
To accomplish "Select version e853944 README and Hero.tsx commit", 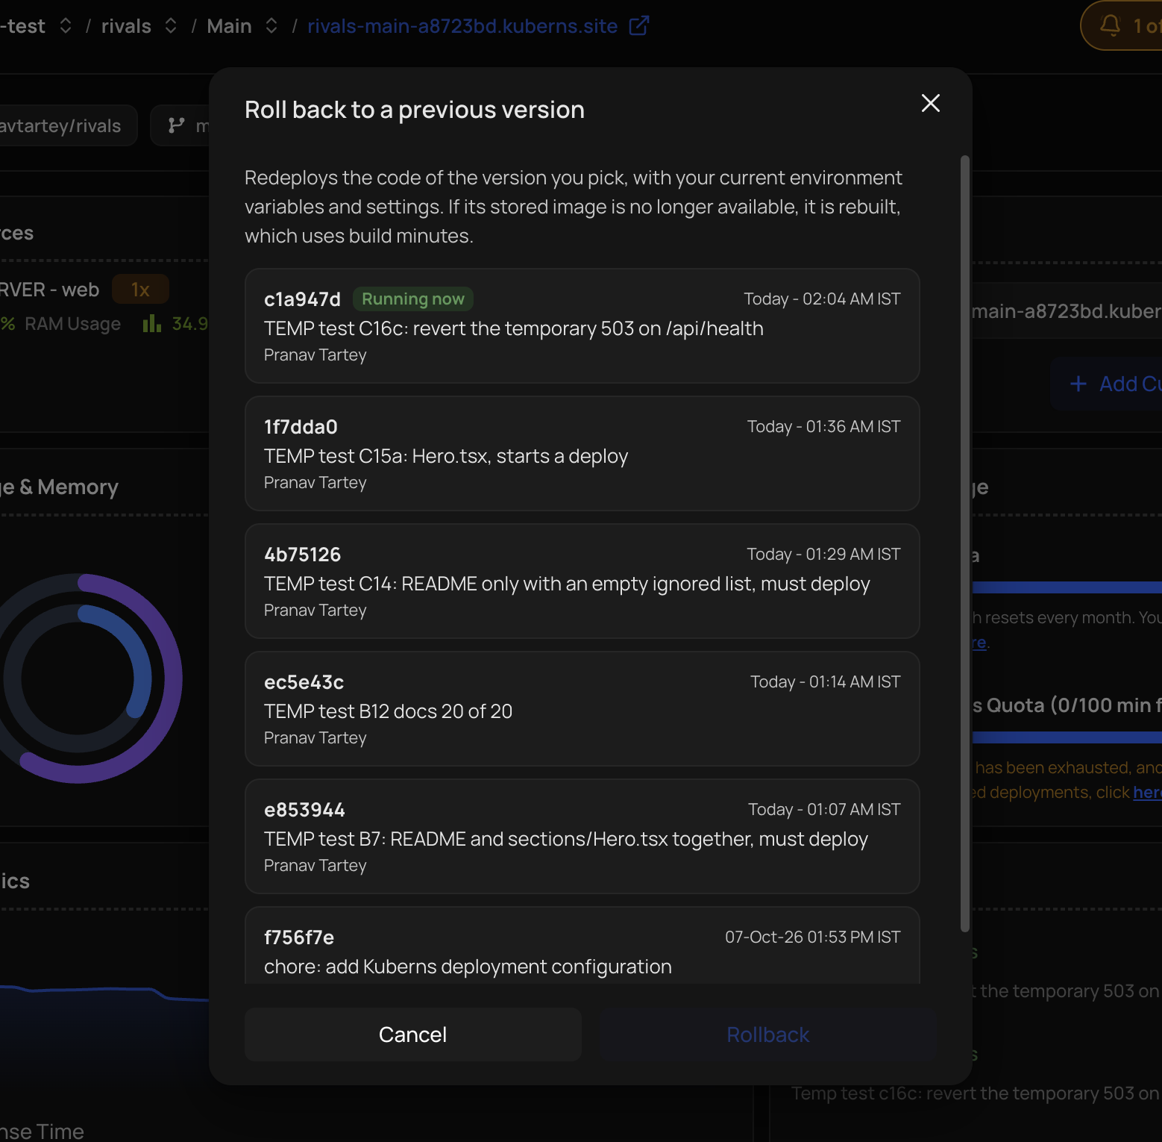I will point(582,837).
